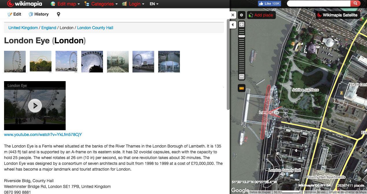Open the Categories dropdown menu
Image resolution: width=367 pixels, height=194 pixels.
[x=101, y=4]
